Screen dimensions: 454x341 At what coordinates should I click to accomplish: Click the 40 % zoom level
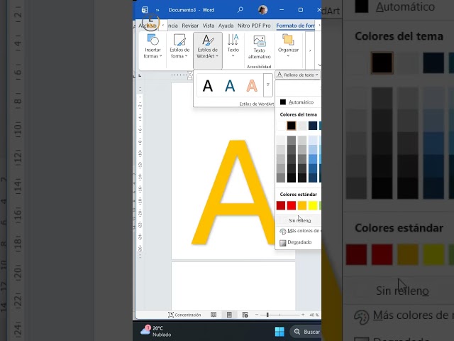[314, 315]
